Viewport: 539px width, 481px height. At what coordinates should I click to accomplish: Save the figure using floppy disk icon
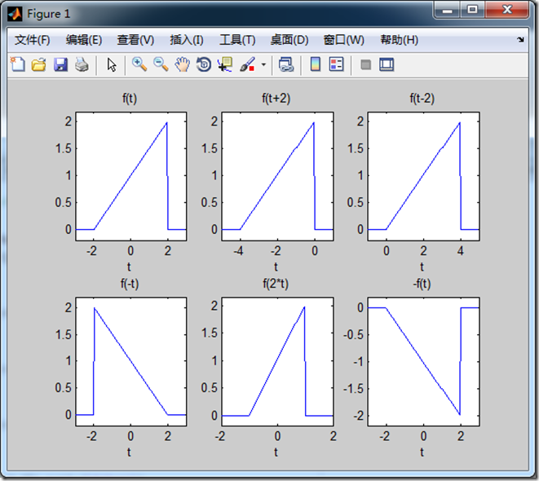pyautogui.click(x=60, y=64)
